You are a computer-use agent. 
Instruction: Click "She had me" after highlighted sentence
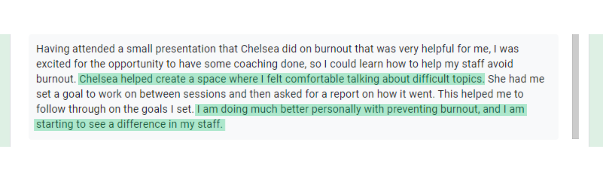click(516, 79)
